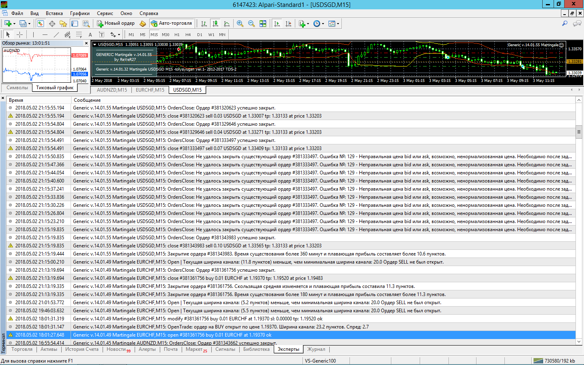Viewport: 584px width, 365px height.
Task: Open the Сервис menu
Action: (x=105, y=13)
